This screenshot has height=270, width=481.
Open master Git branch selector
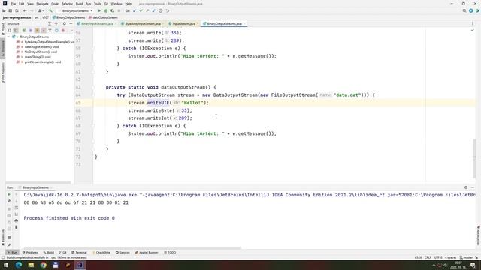[467, 257]
